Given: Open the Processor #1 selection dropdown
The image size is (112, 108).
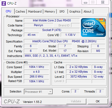Looking at the screenshot, I should 38,91.
